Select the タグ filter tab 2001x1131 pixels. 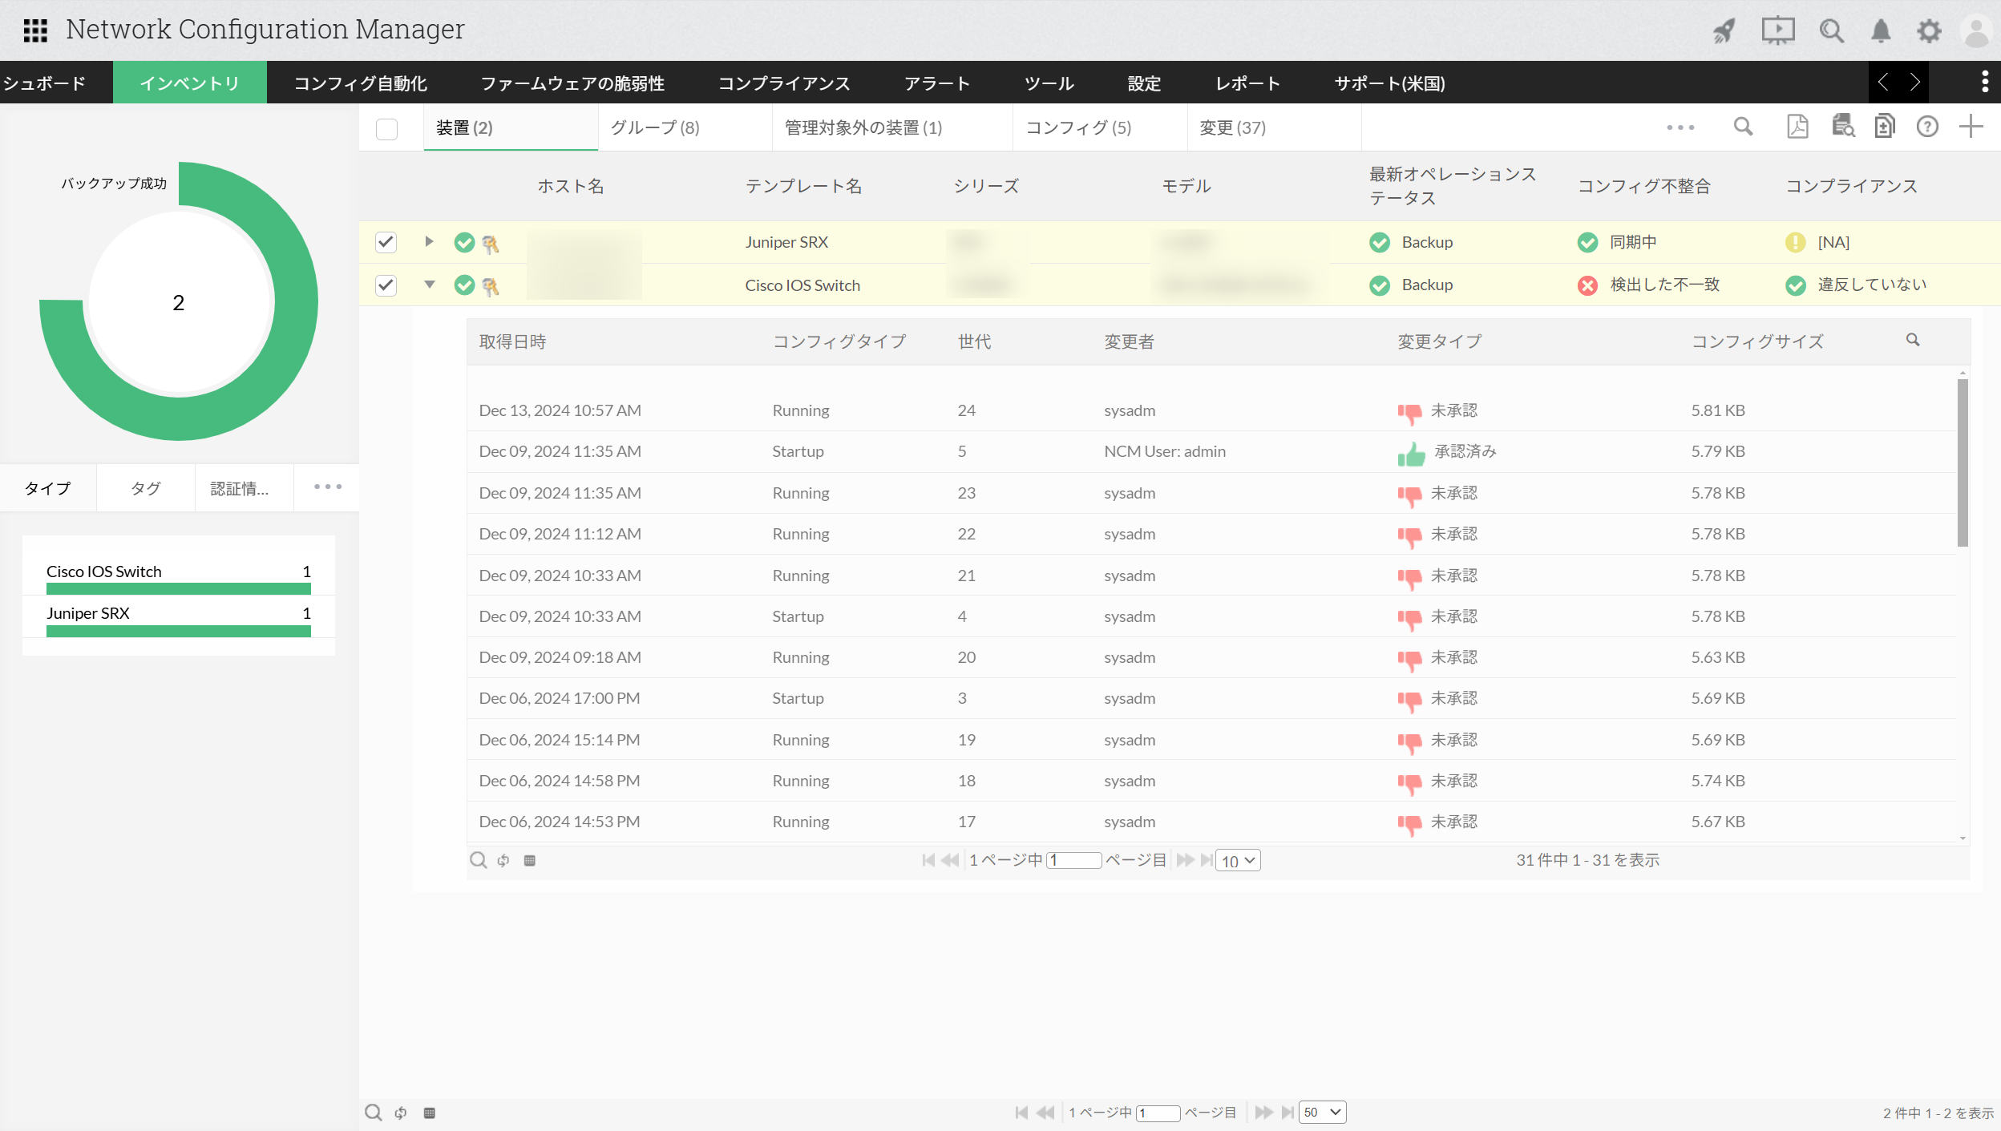tap(146, 488)
